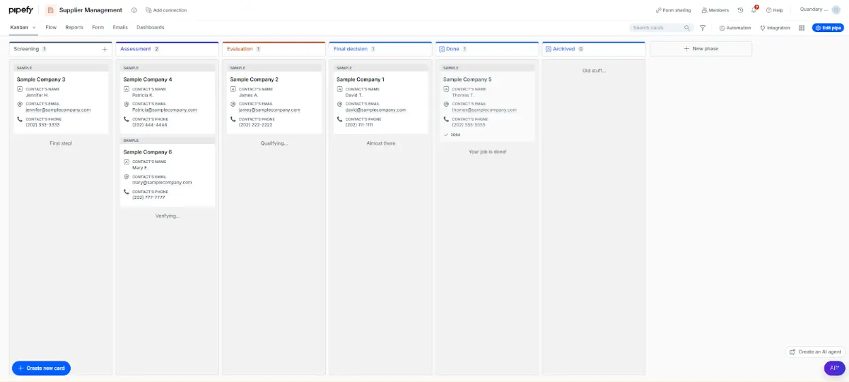Click the email at-sign icon on Sample Company 4
849x382 pixels.
coord(127,104)
